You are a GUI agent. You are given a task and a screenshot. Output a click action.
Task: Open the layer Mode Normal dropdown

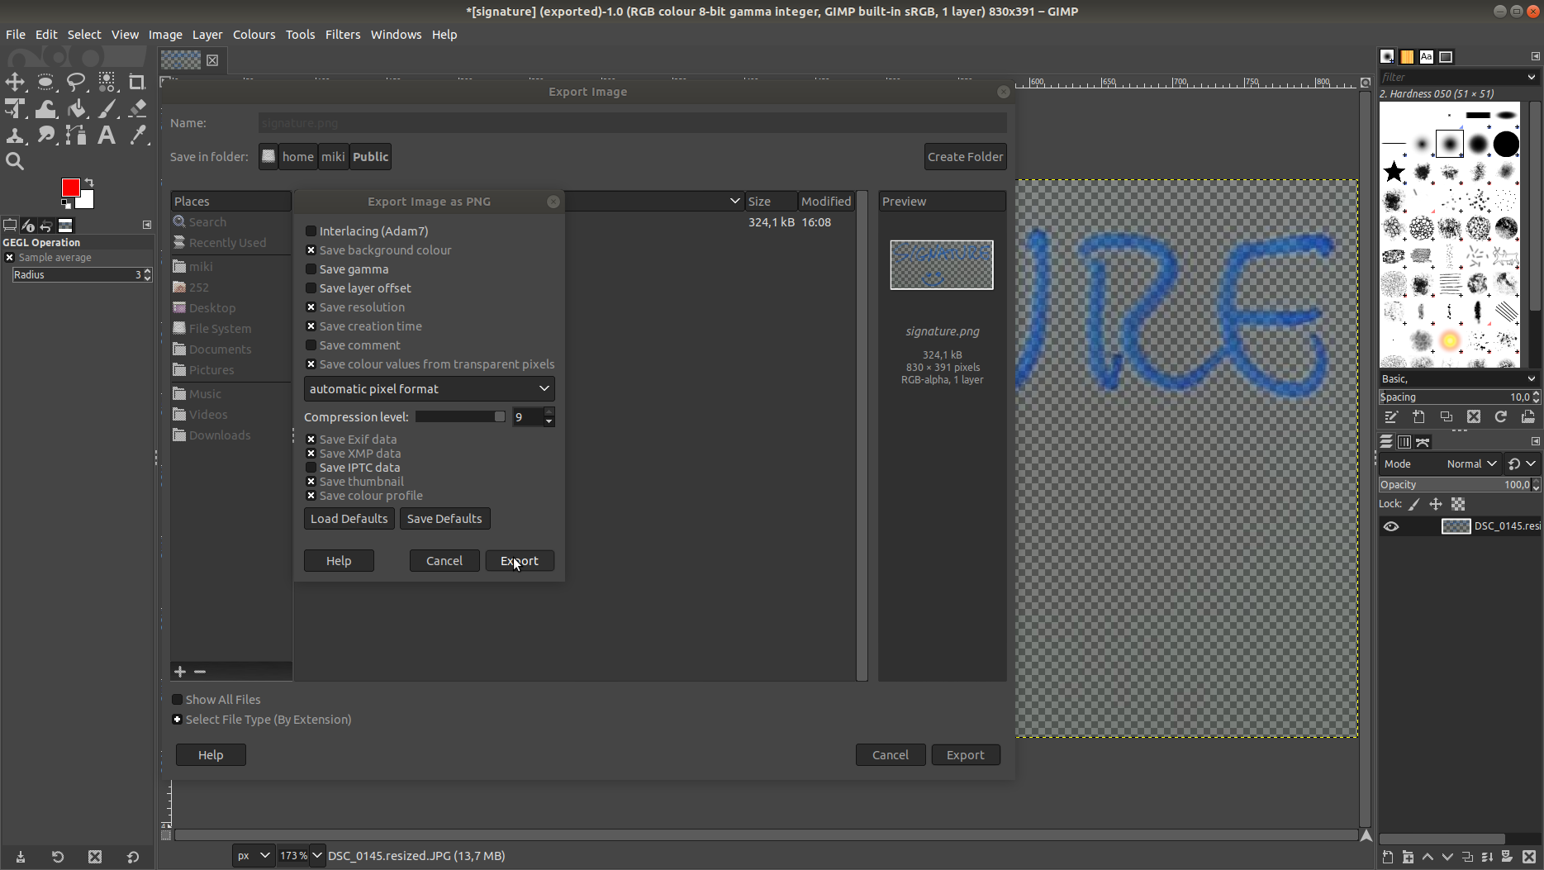[1471, 464]
